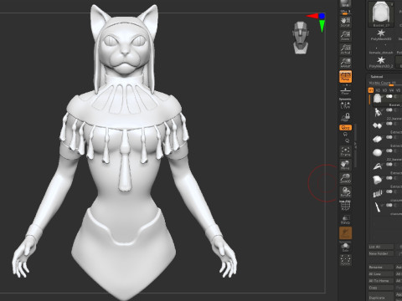Switch to the V5 subtool set
Image resolution: width=402 pixels, height=301 pixels.
[x=398, y=90]
